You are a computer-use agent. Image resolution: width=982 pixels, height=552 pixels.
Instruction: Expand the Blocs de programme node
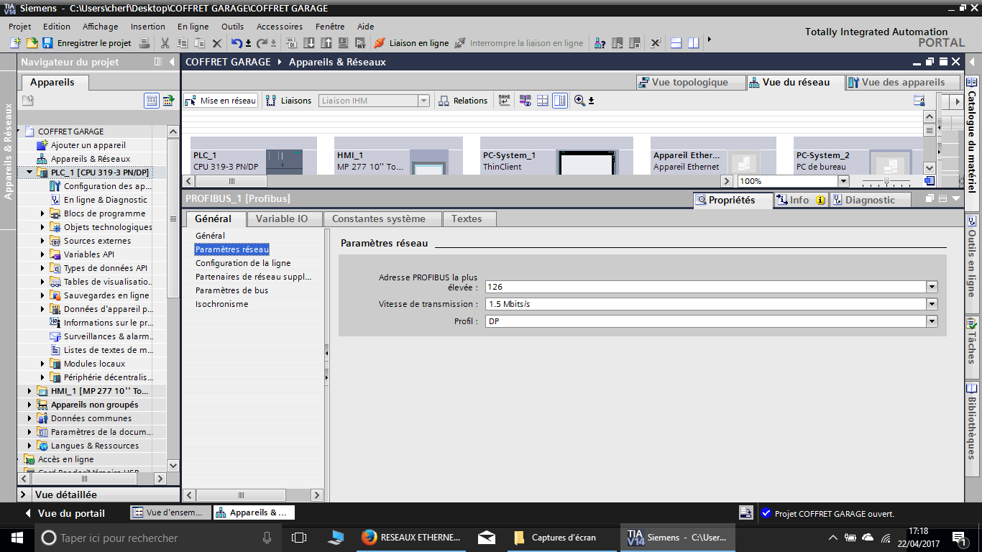42,213
